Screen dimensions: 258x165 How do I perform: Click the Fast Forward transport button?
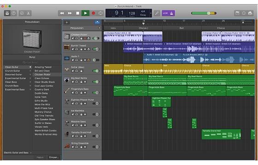coord(70,13)
